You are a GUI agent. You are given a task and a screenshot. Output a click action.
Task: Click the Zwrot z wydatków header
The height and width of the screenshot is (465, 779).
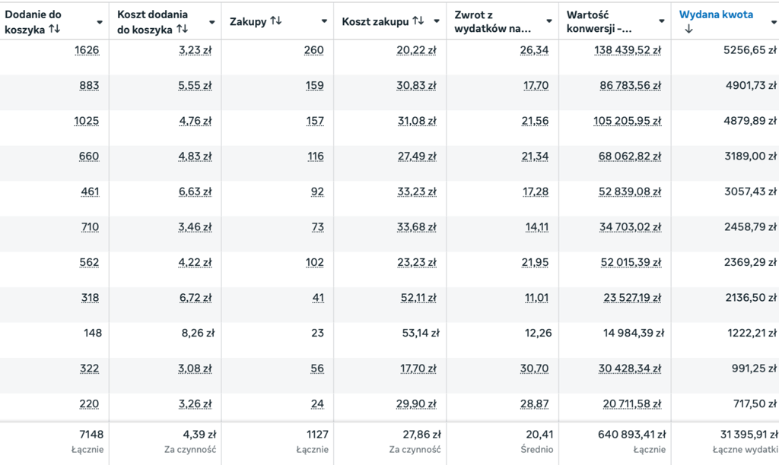coord(492,21)
